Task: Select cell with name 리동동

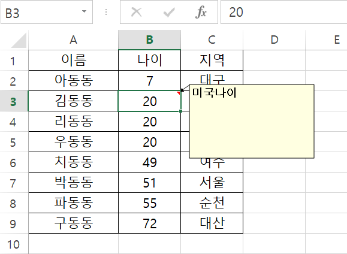Action: point(74,122)
